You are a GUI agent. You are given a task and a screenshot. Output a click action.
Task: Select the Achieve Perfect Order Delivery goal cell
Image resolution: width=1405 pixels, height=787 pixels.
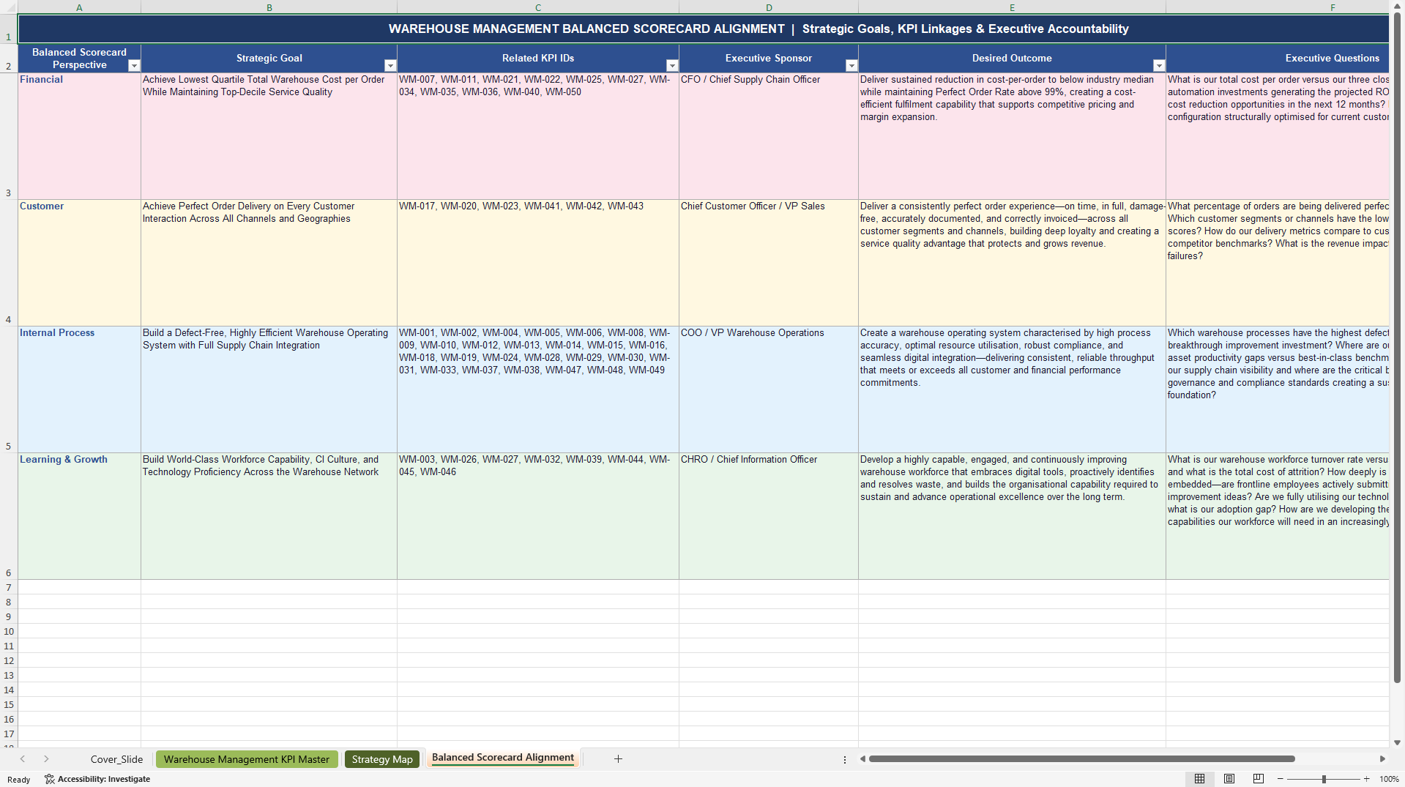[x=269, y=263]
